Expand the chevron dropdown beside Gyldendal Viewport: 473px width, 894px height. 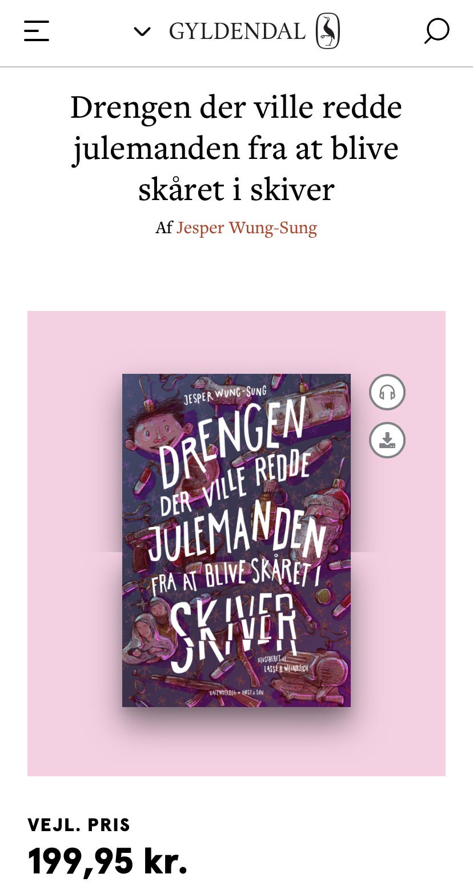coord(142,31)
